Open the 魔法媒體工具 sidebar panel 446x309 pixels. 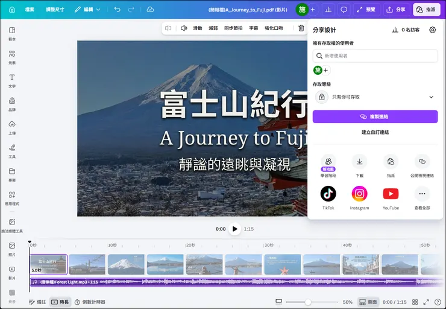pos(12,226)
